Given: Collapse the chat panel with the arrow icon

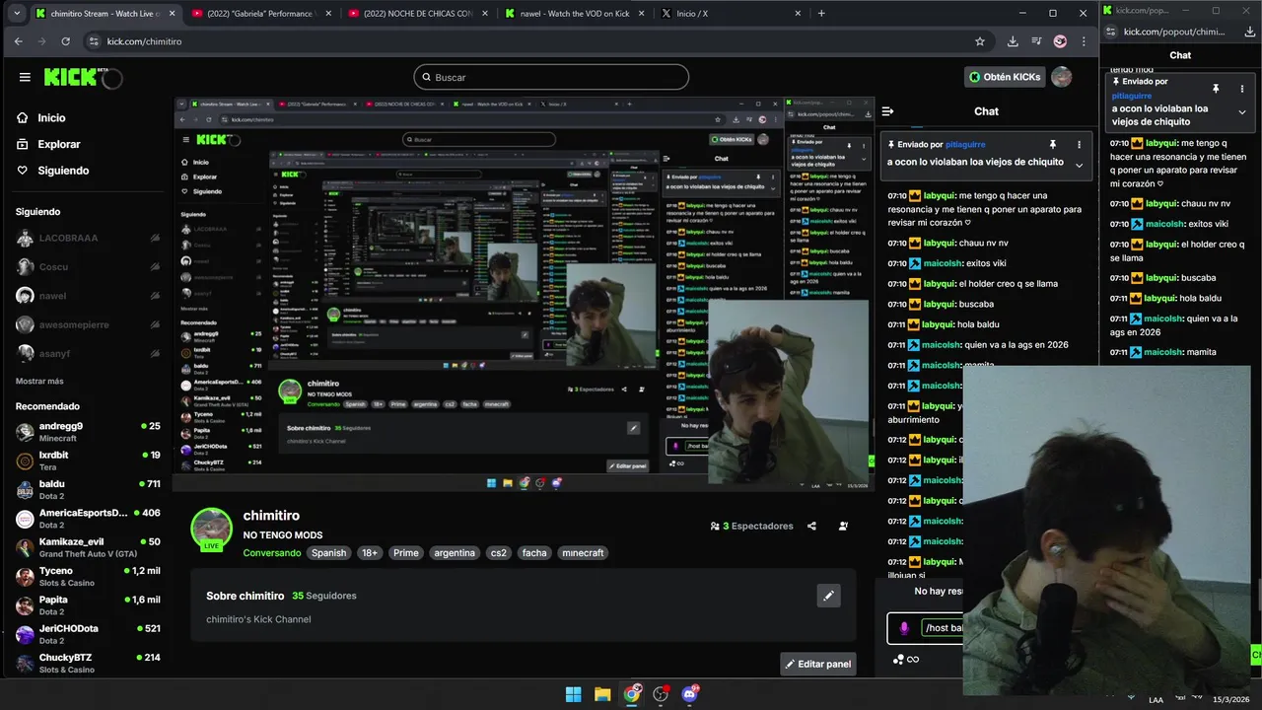Looking at the screenshot, I should point(887,111).
